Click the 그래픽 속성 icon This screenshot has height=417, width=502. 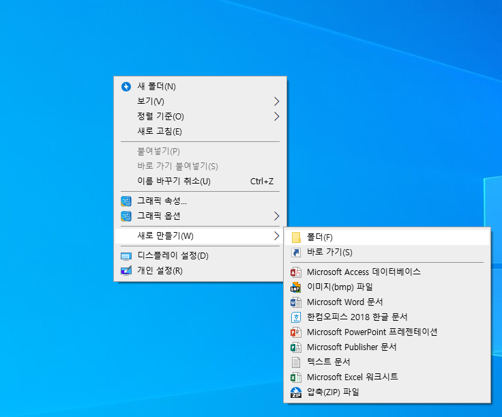coord(125,201)
